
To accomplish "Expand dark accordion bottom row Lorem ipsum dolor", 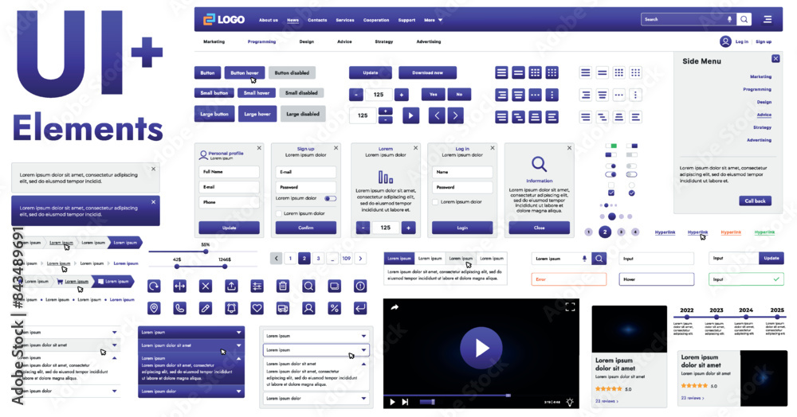I will tap(191, 391).
